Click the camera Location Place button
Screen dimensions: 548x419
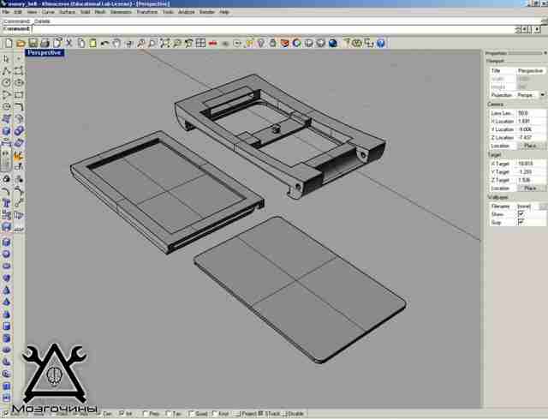(x=531, y=146)
